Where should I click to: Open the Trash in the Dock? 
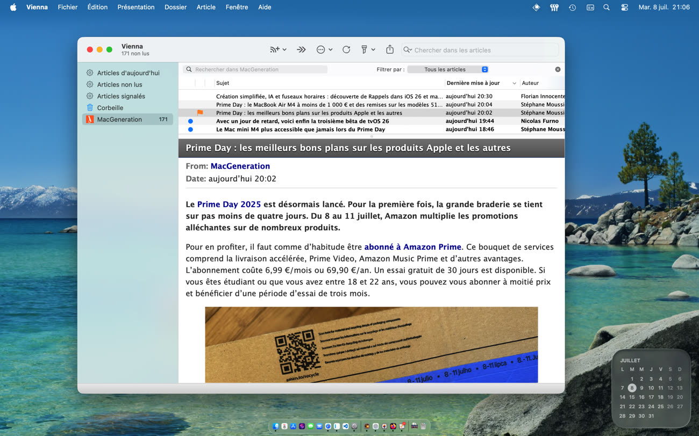pos(423,426)
